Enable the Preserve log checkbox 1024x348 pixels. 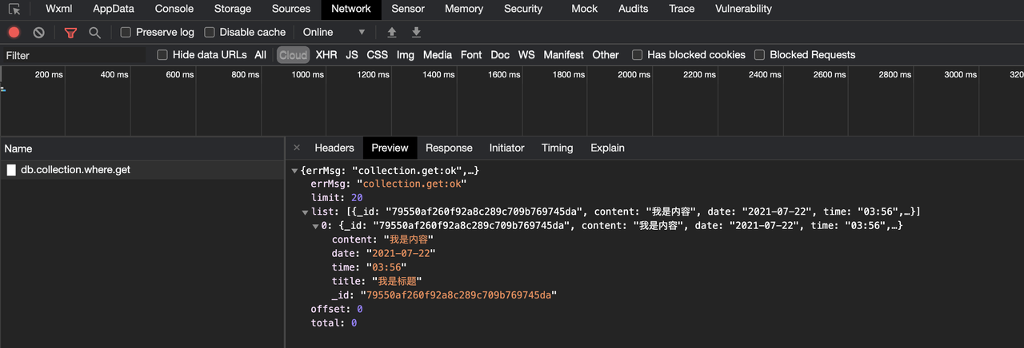click(x=126, y=33)
